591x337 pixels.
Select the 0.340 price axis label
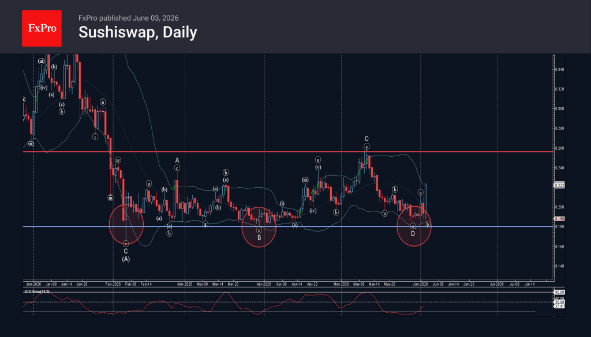pos(559,70)
